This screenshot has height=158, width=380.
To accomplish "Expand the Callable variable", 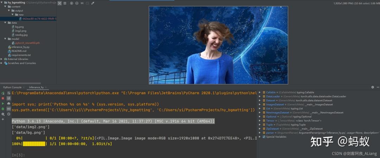I will coord(260,92).
